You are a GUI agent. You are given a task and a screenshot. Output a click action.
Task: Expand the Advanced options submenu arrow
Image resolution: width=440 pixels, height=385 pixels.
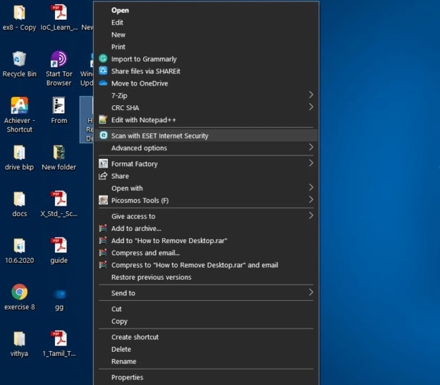pos(311,147)
